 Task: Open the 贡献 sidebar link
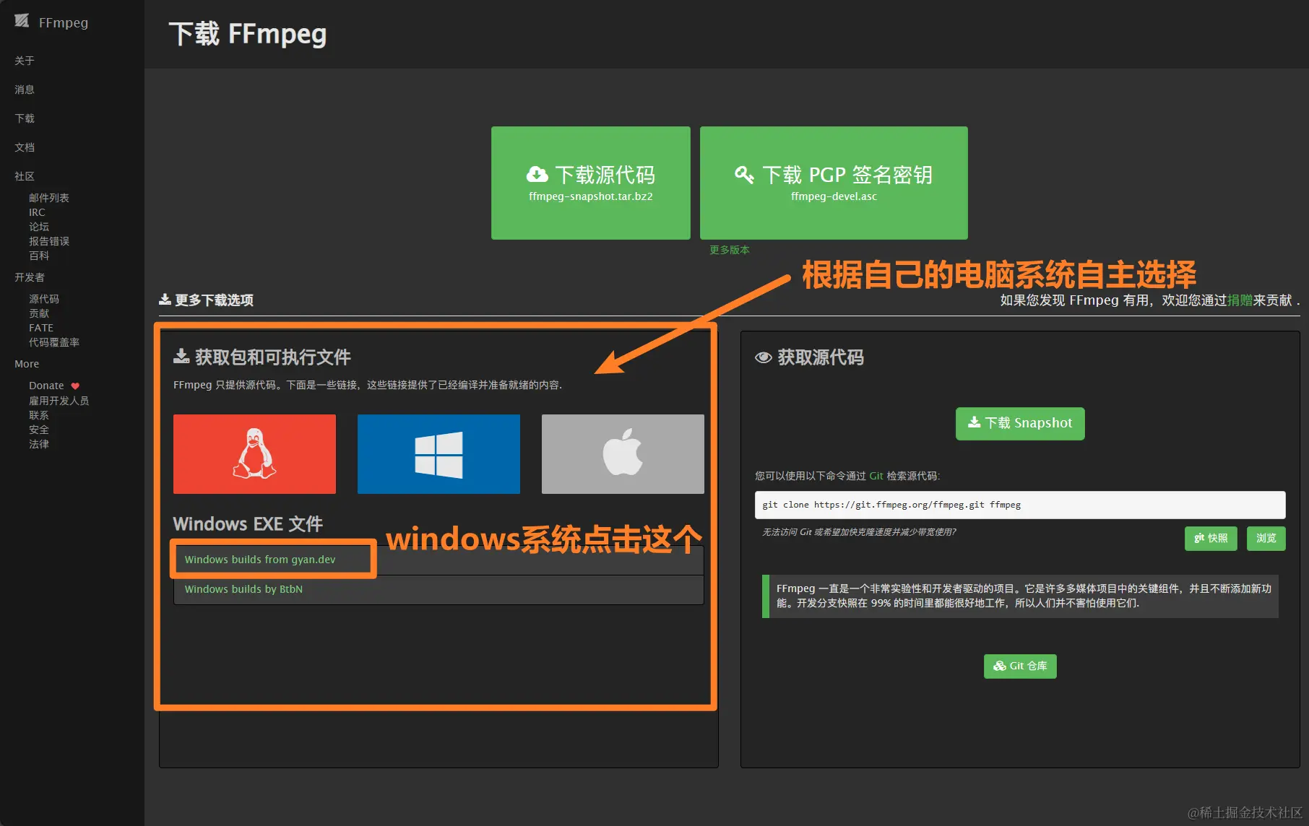(x=39, y=313)
